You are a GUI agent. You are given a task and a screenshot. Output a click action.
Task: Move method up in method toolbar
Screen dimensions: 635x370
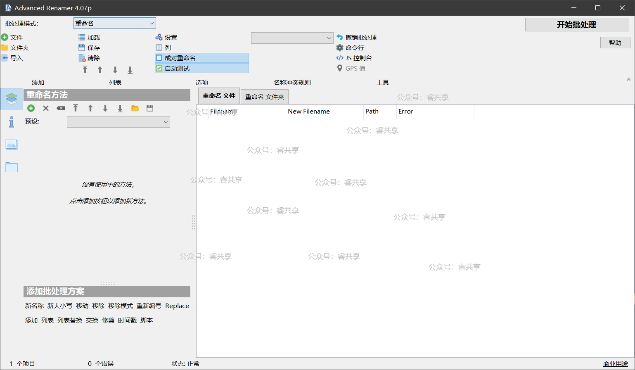point(90,108)
